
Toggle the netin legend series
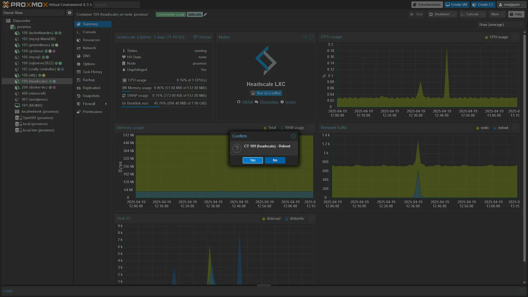tap(482, 128)
